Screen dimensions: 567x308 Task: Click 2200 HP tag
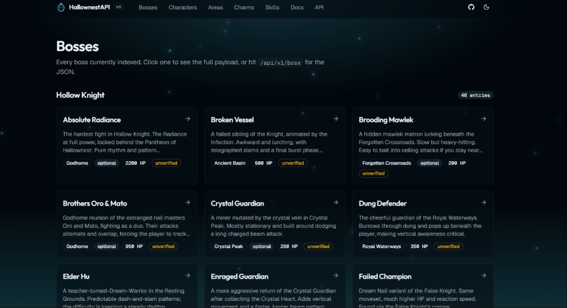coord(135,163)
